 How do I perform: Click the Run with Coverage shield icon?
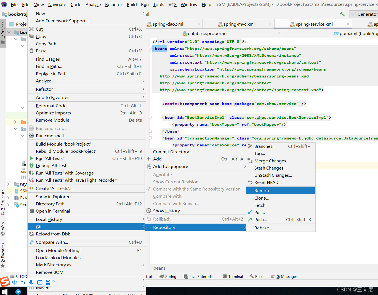(31, 173)
